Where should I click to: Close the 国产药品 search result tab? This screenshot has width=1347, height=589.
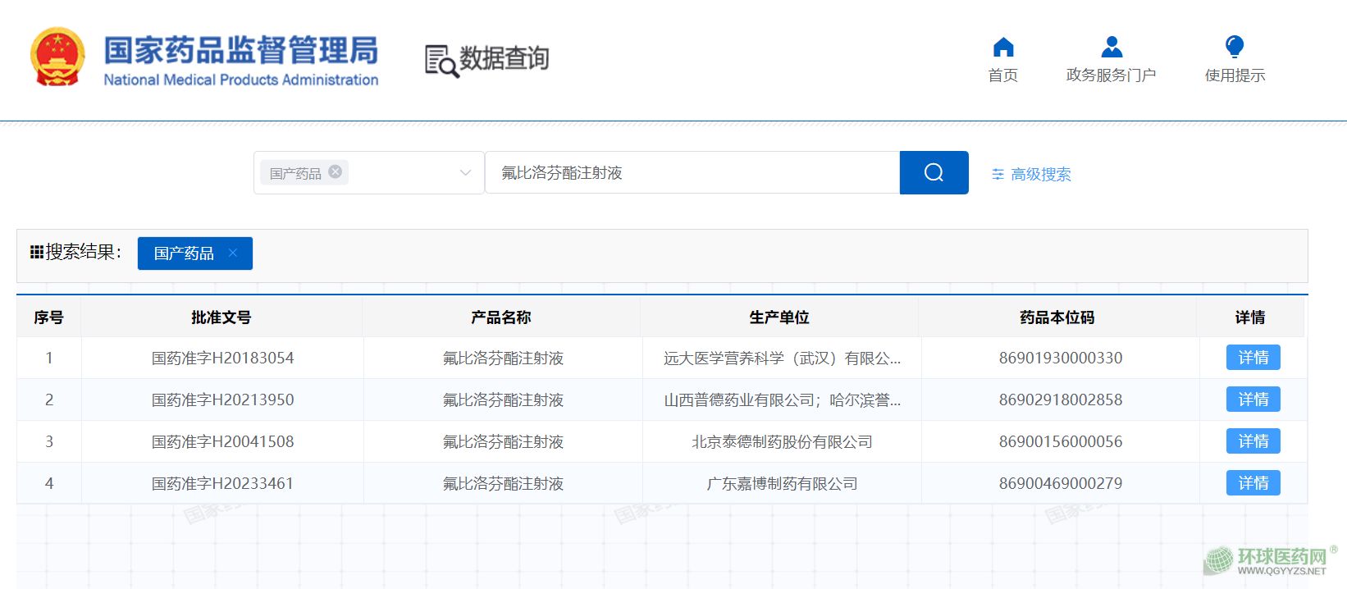(x=233, y=253)
